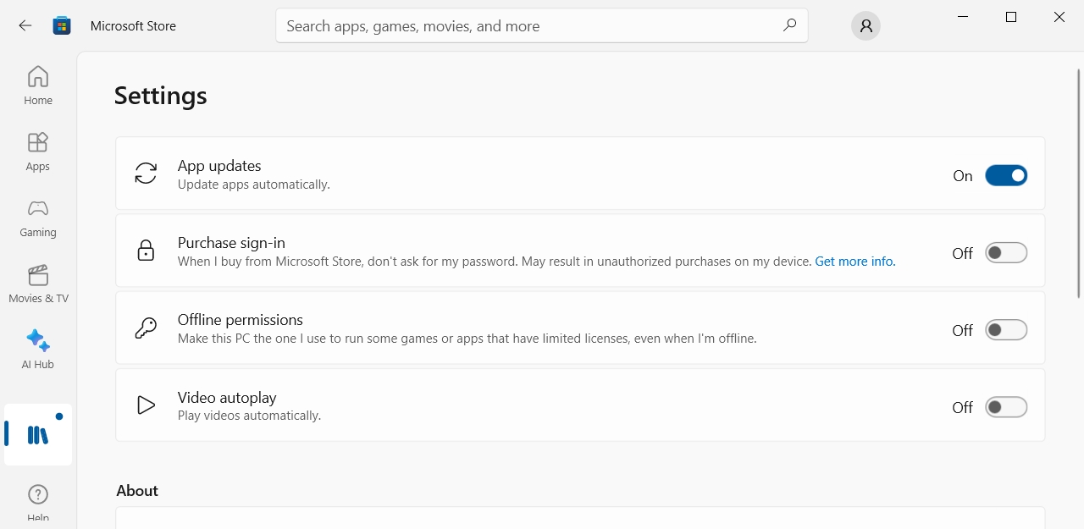
Task: Focus the Search apps, games, movies field
Action: pyautogui.click(x=542, y=25)
